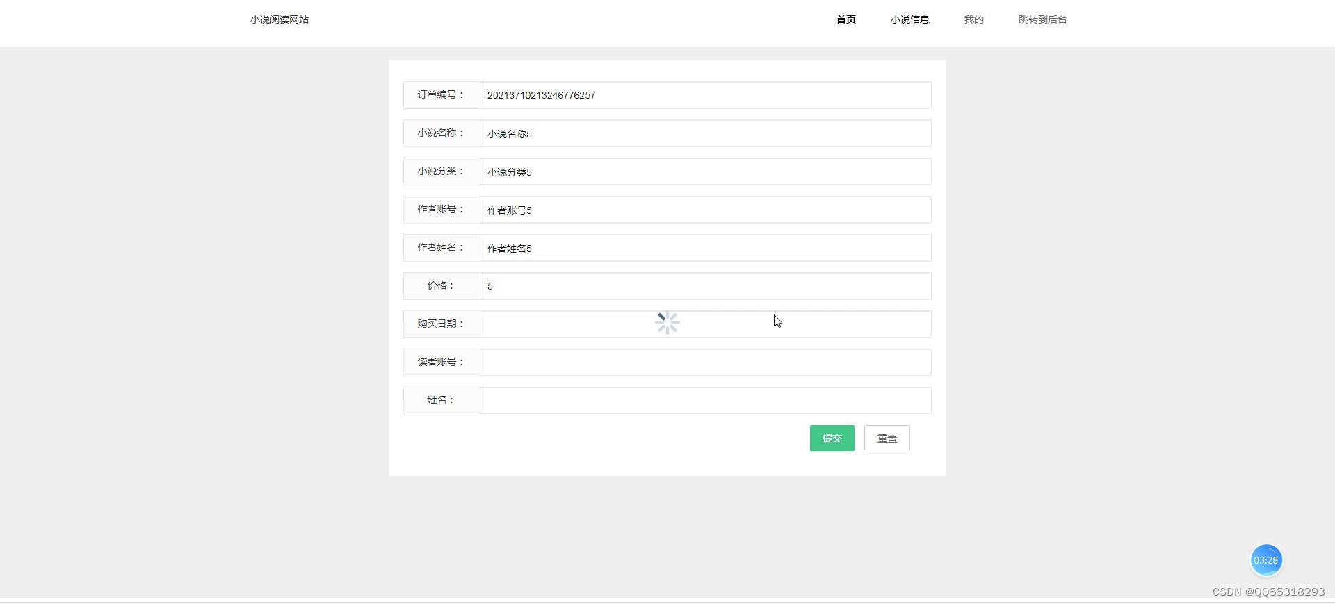The height and width of the screenshot is (604, 1335).
Task: Open the 首页 navigation item
Action: tap(845, 19)
